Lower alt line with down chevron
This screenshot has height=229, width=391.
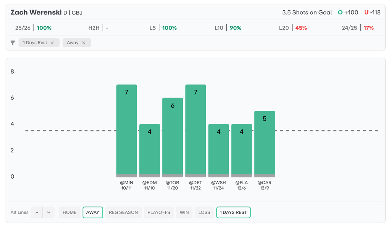pos(48,213)
